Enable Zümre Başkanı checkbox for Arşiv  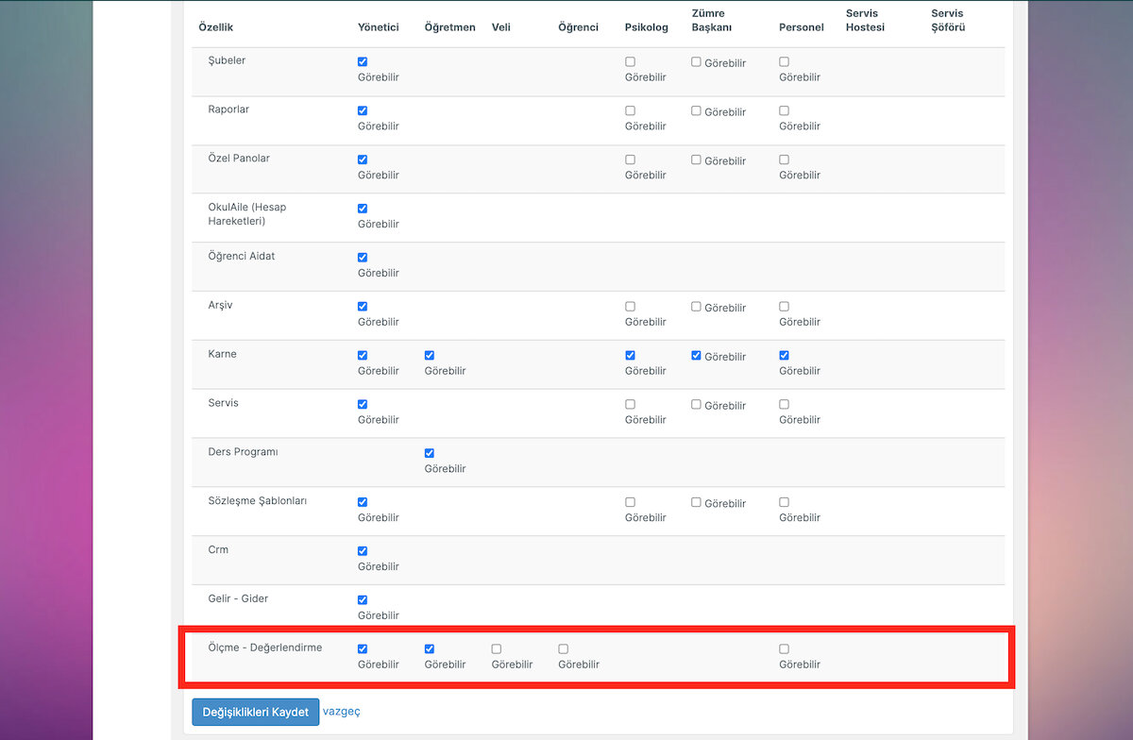coord(696,307)
